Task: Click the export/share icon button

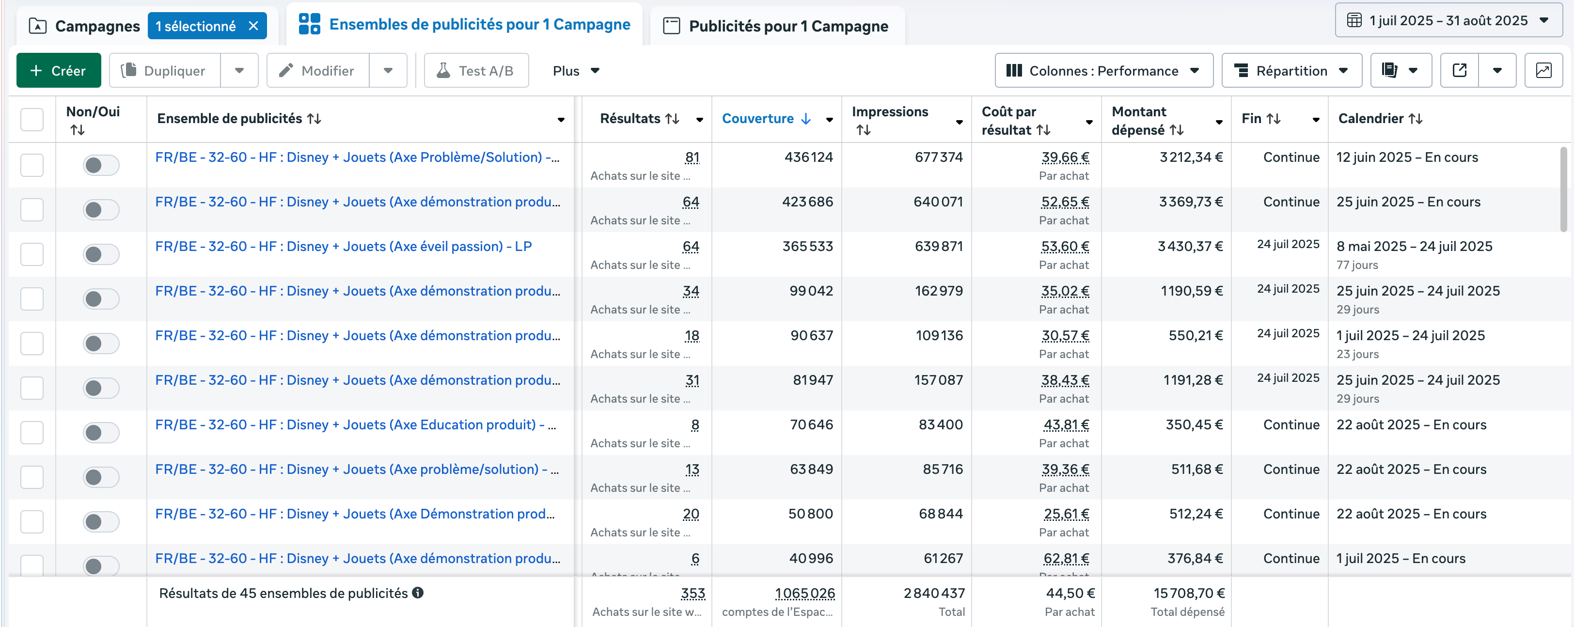Action: [1459, 71]
